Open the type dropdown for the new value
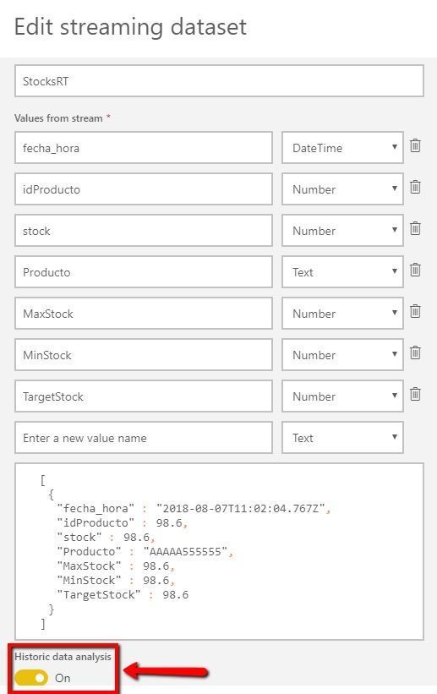 (x=342, y=438)
